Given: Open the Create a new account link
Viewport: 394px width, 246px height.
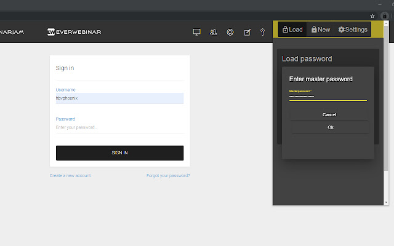Looking at the screenshot, I should 70,176.
